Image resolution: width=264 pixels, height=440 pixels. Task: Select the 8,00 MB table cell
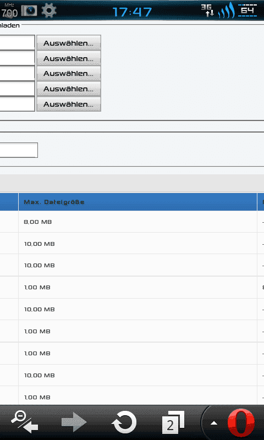[x=137, y=222]
